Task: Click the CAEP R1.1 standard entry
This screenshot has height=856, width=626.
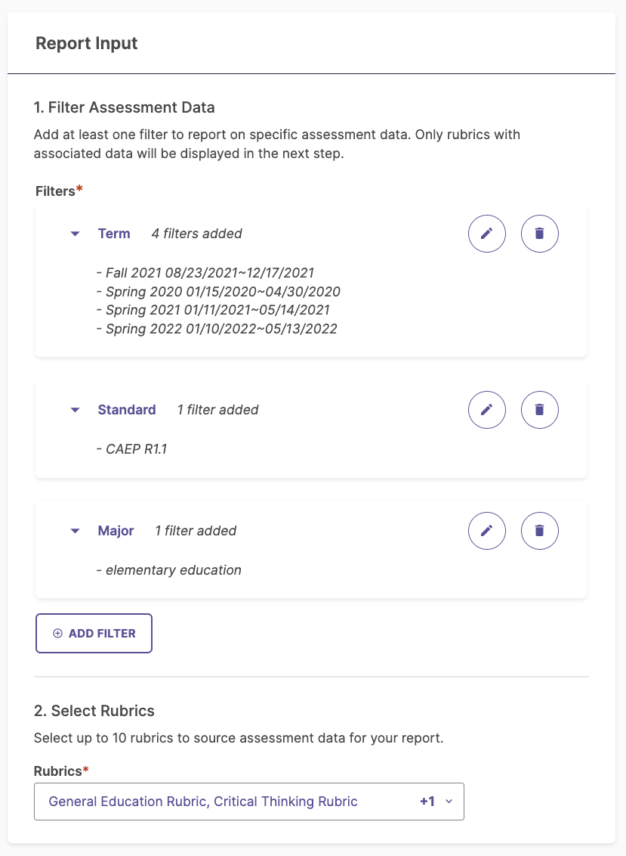Action: (132, 448)
